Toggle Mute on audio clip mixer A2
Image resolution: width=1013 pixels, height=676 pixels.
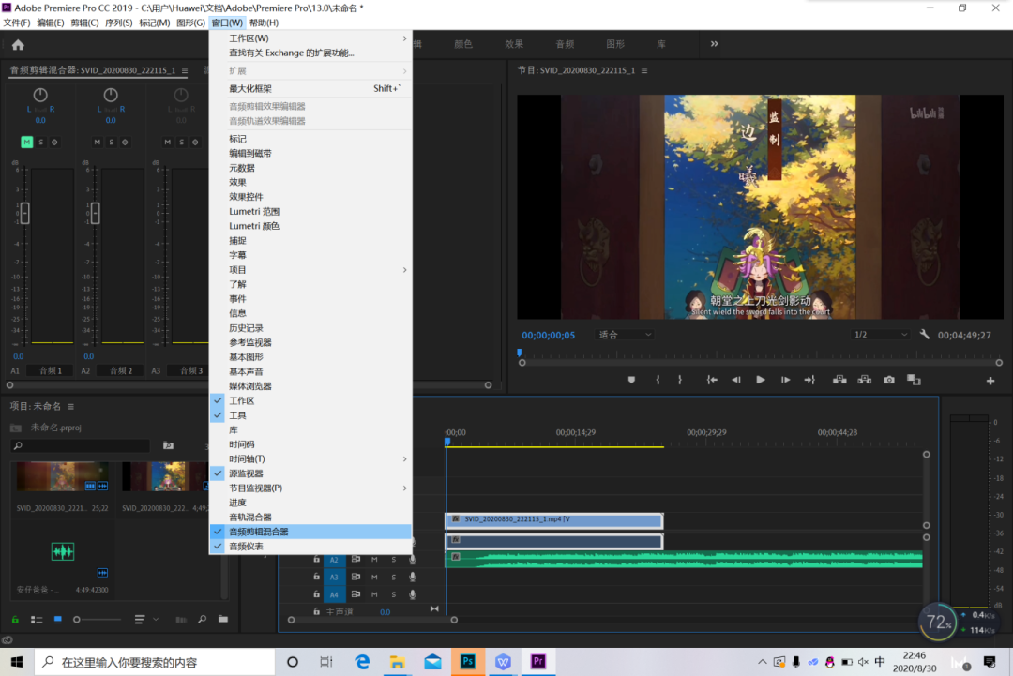point(97,142)
